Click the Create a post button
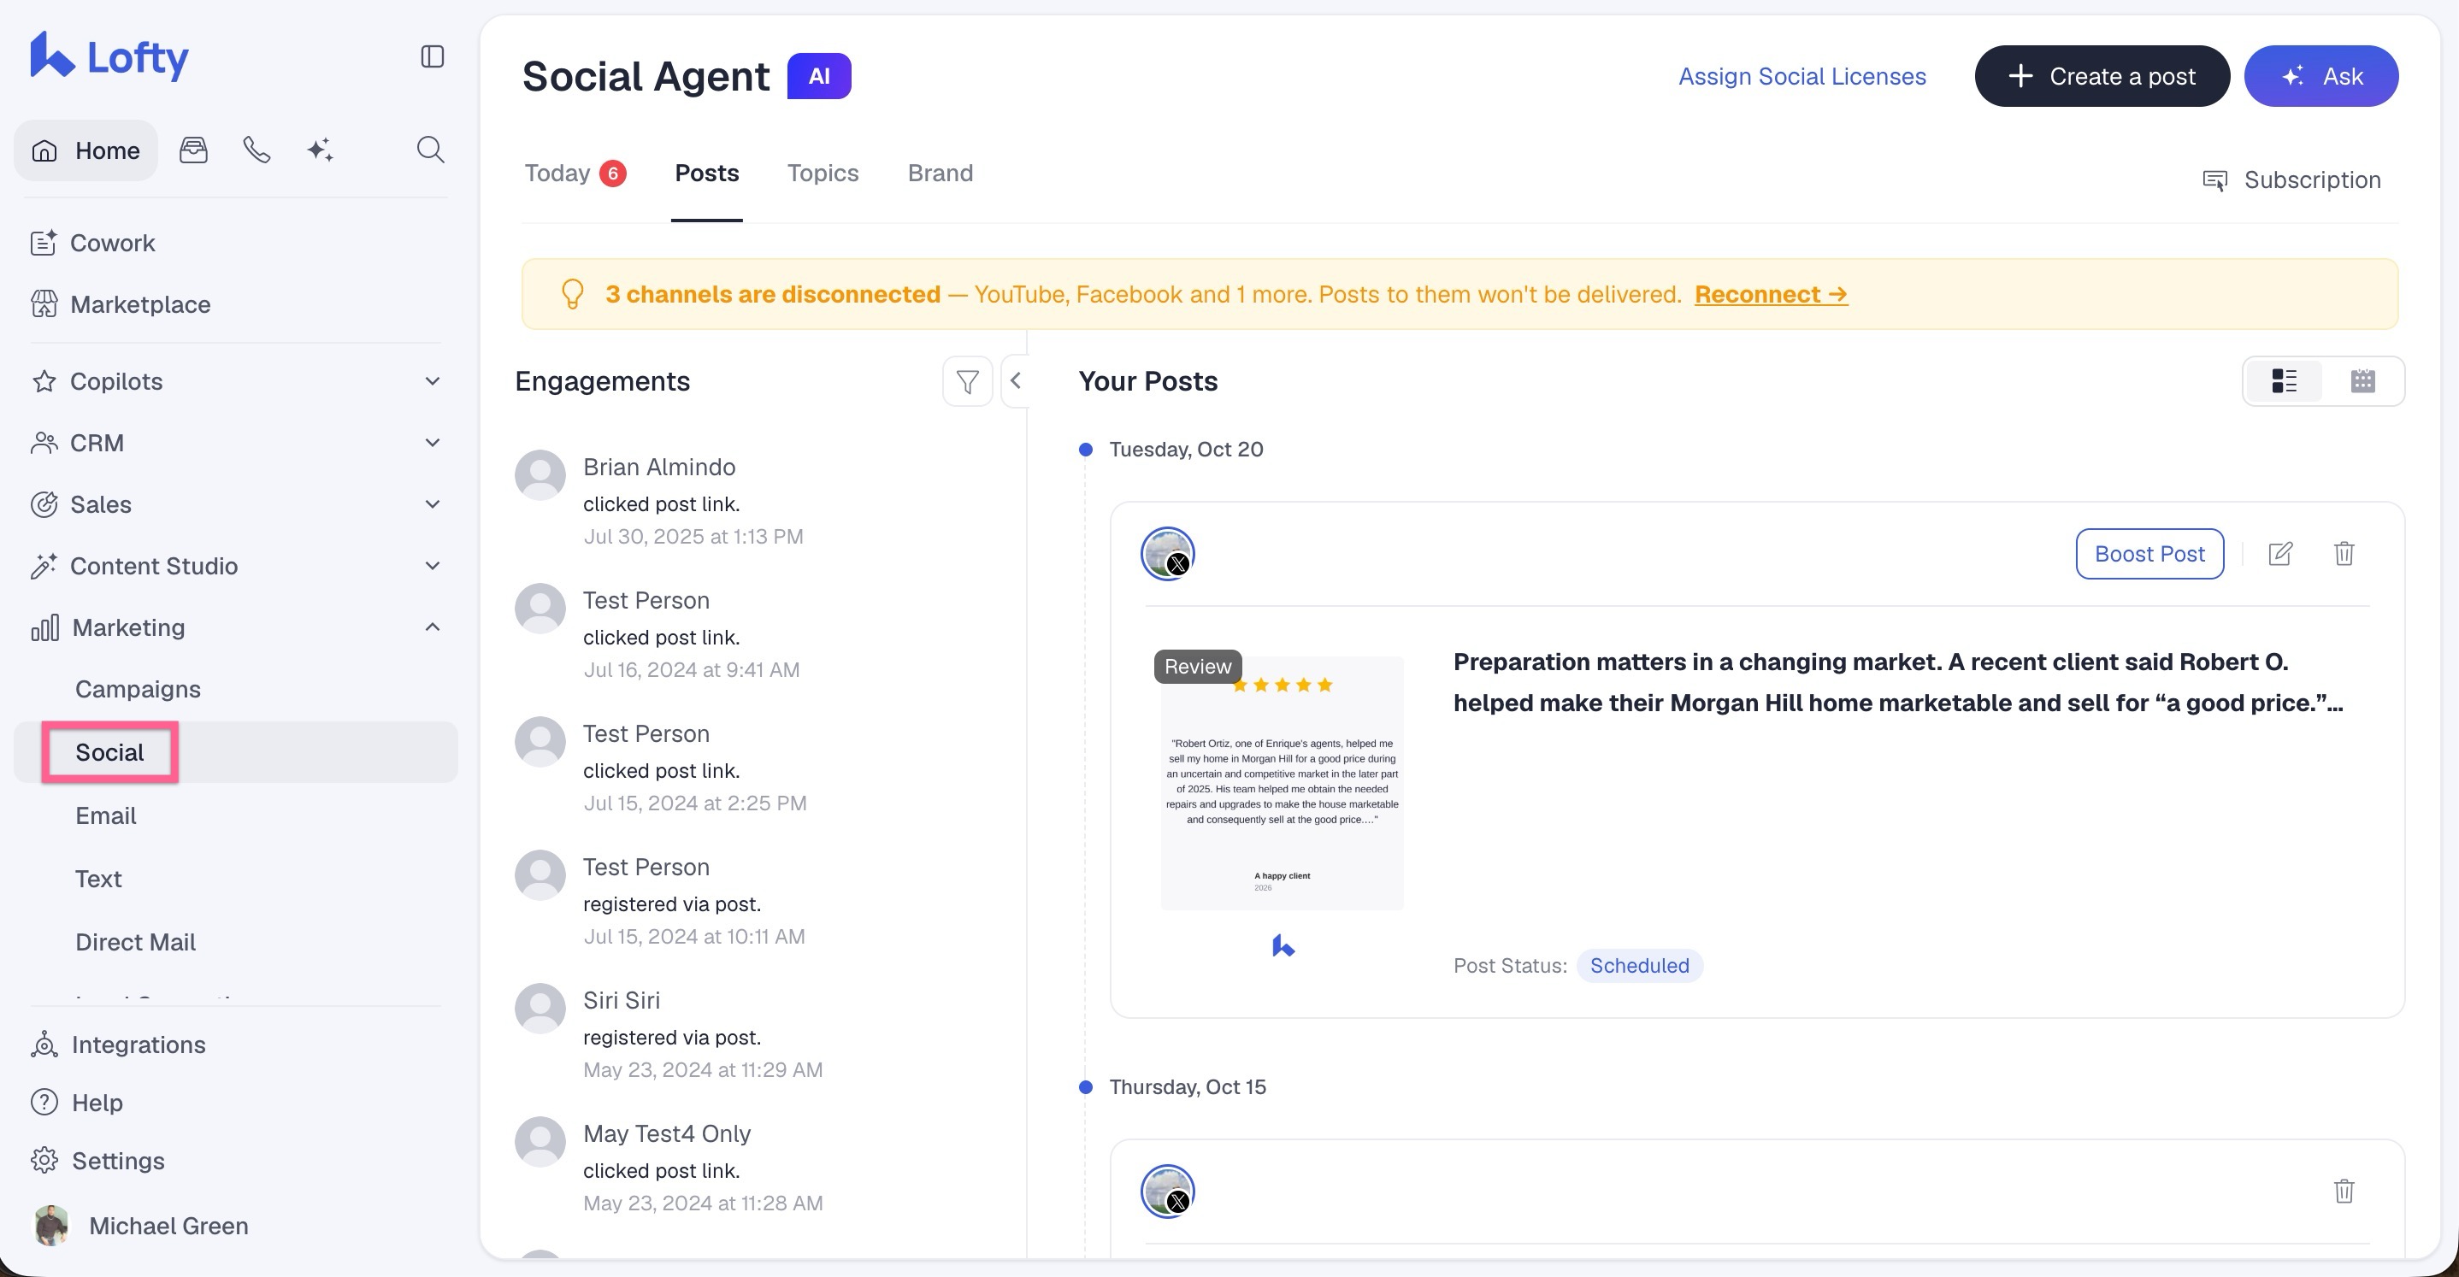The height and width of the screenshot is (1277, 2459). pos(2102,76)
